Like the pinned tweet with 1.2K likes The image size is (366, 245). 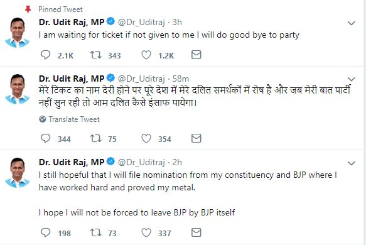(x=146, y=55)
